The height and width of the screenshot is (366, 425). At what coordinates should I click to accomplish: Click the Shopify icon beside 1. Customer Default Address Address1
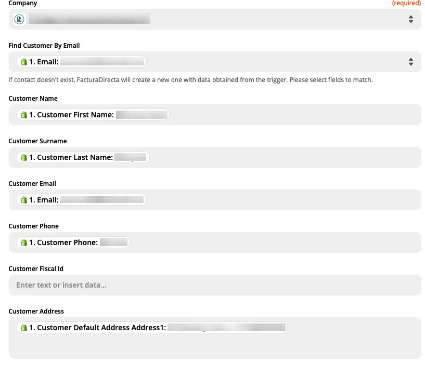point(23,327)
